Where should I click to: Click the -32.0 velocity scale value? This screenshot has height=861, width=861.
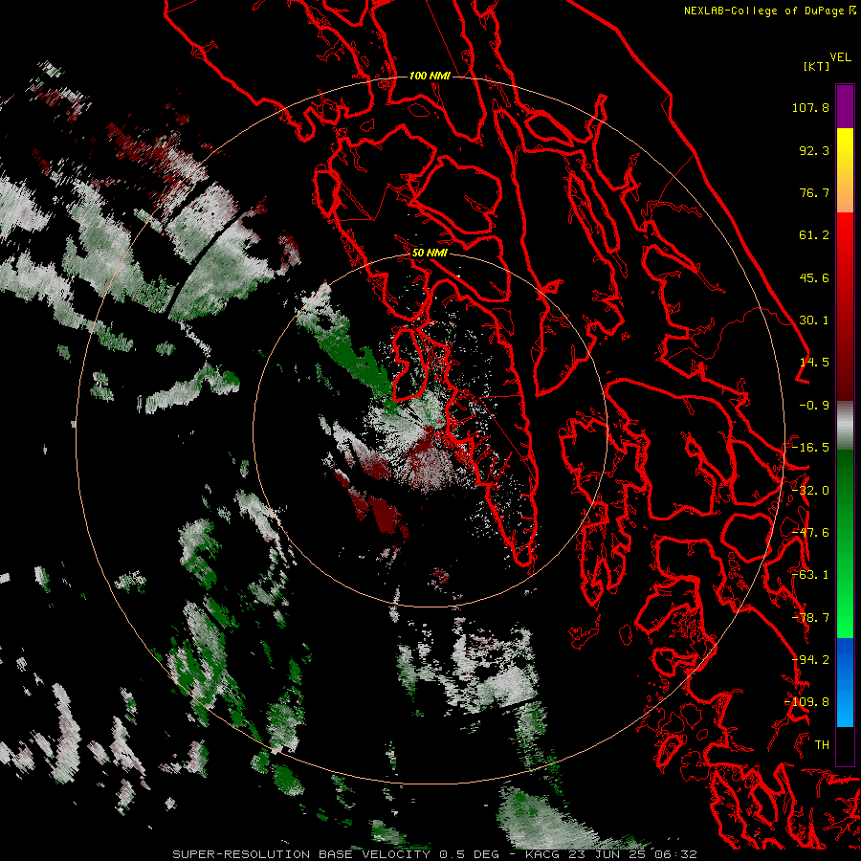pyautogui.click(x=810, y=491)
